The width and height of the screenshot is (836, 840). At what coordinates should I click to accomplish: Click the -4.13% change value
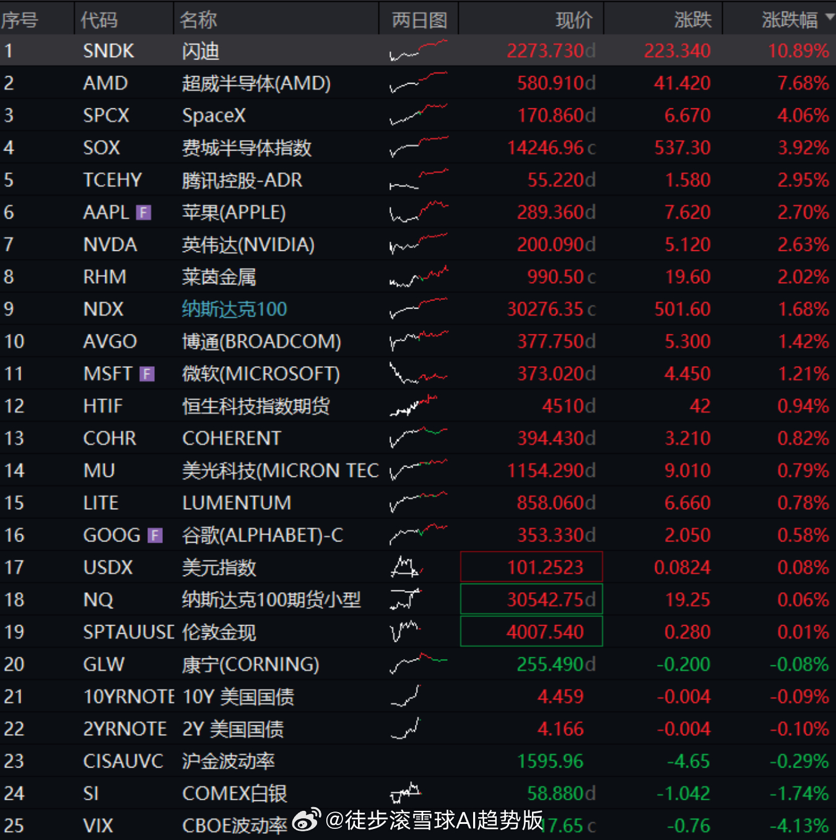pyautogui.click(x=799, y=825)
